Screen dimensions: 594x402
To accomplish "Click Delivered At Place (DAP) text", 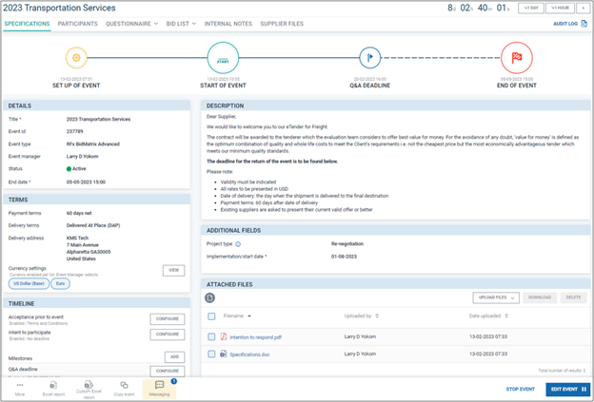I will click(x=93, y=226).
